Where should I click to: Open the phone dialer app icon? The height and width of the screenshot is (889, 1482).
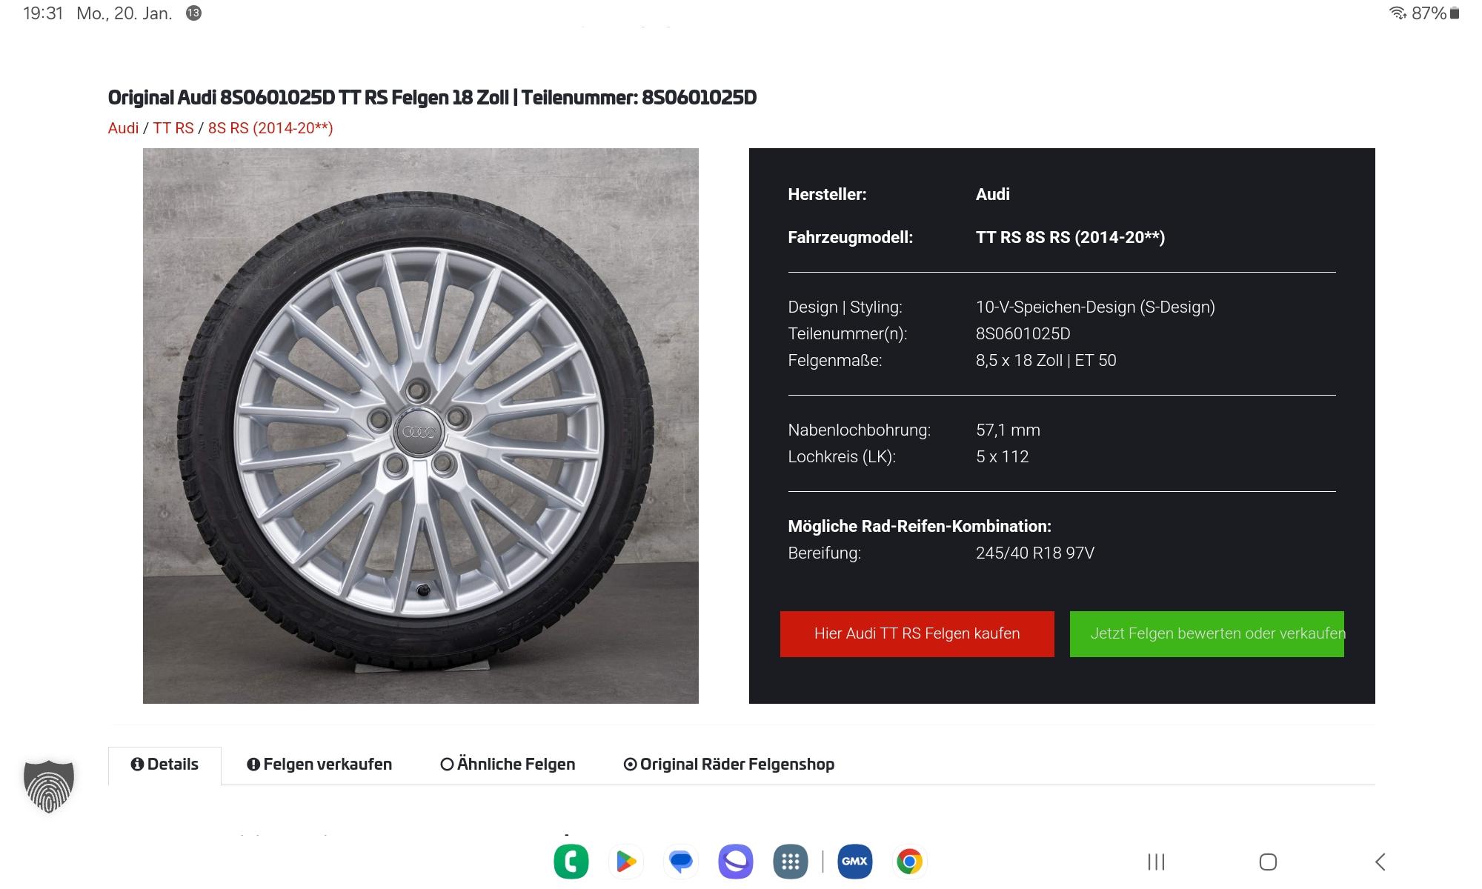[x=571, y=862]
